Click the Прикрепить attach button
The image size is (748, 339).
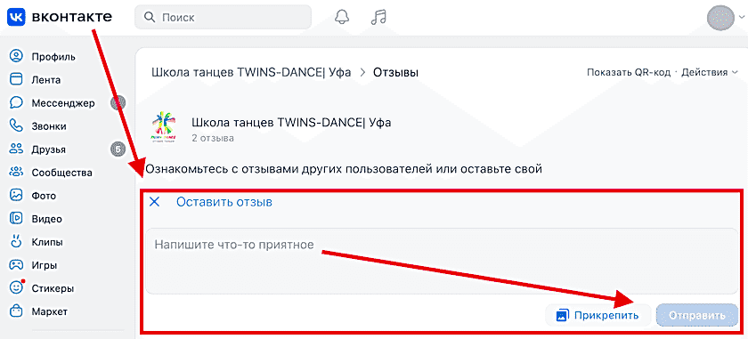[x=598, y=315]
